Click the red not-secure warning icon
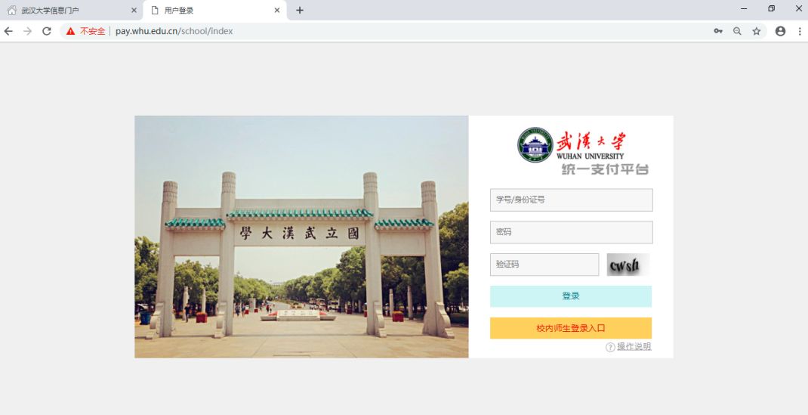Viewport: 808px width, 415px height. click(x=71, y=31)
